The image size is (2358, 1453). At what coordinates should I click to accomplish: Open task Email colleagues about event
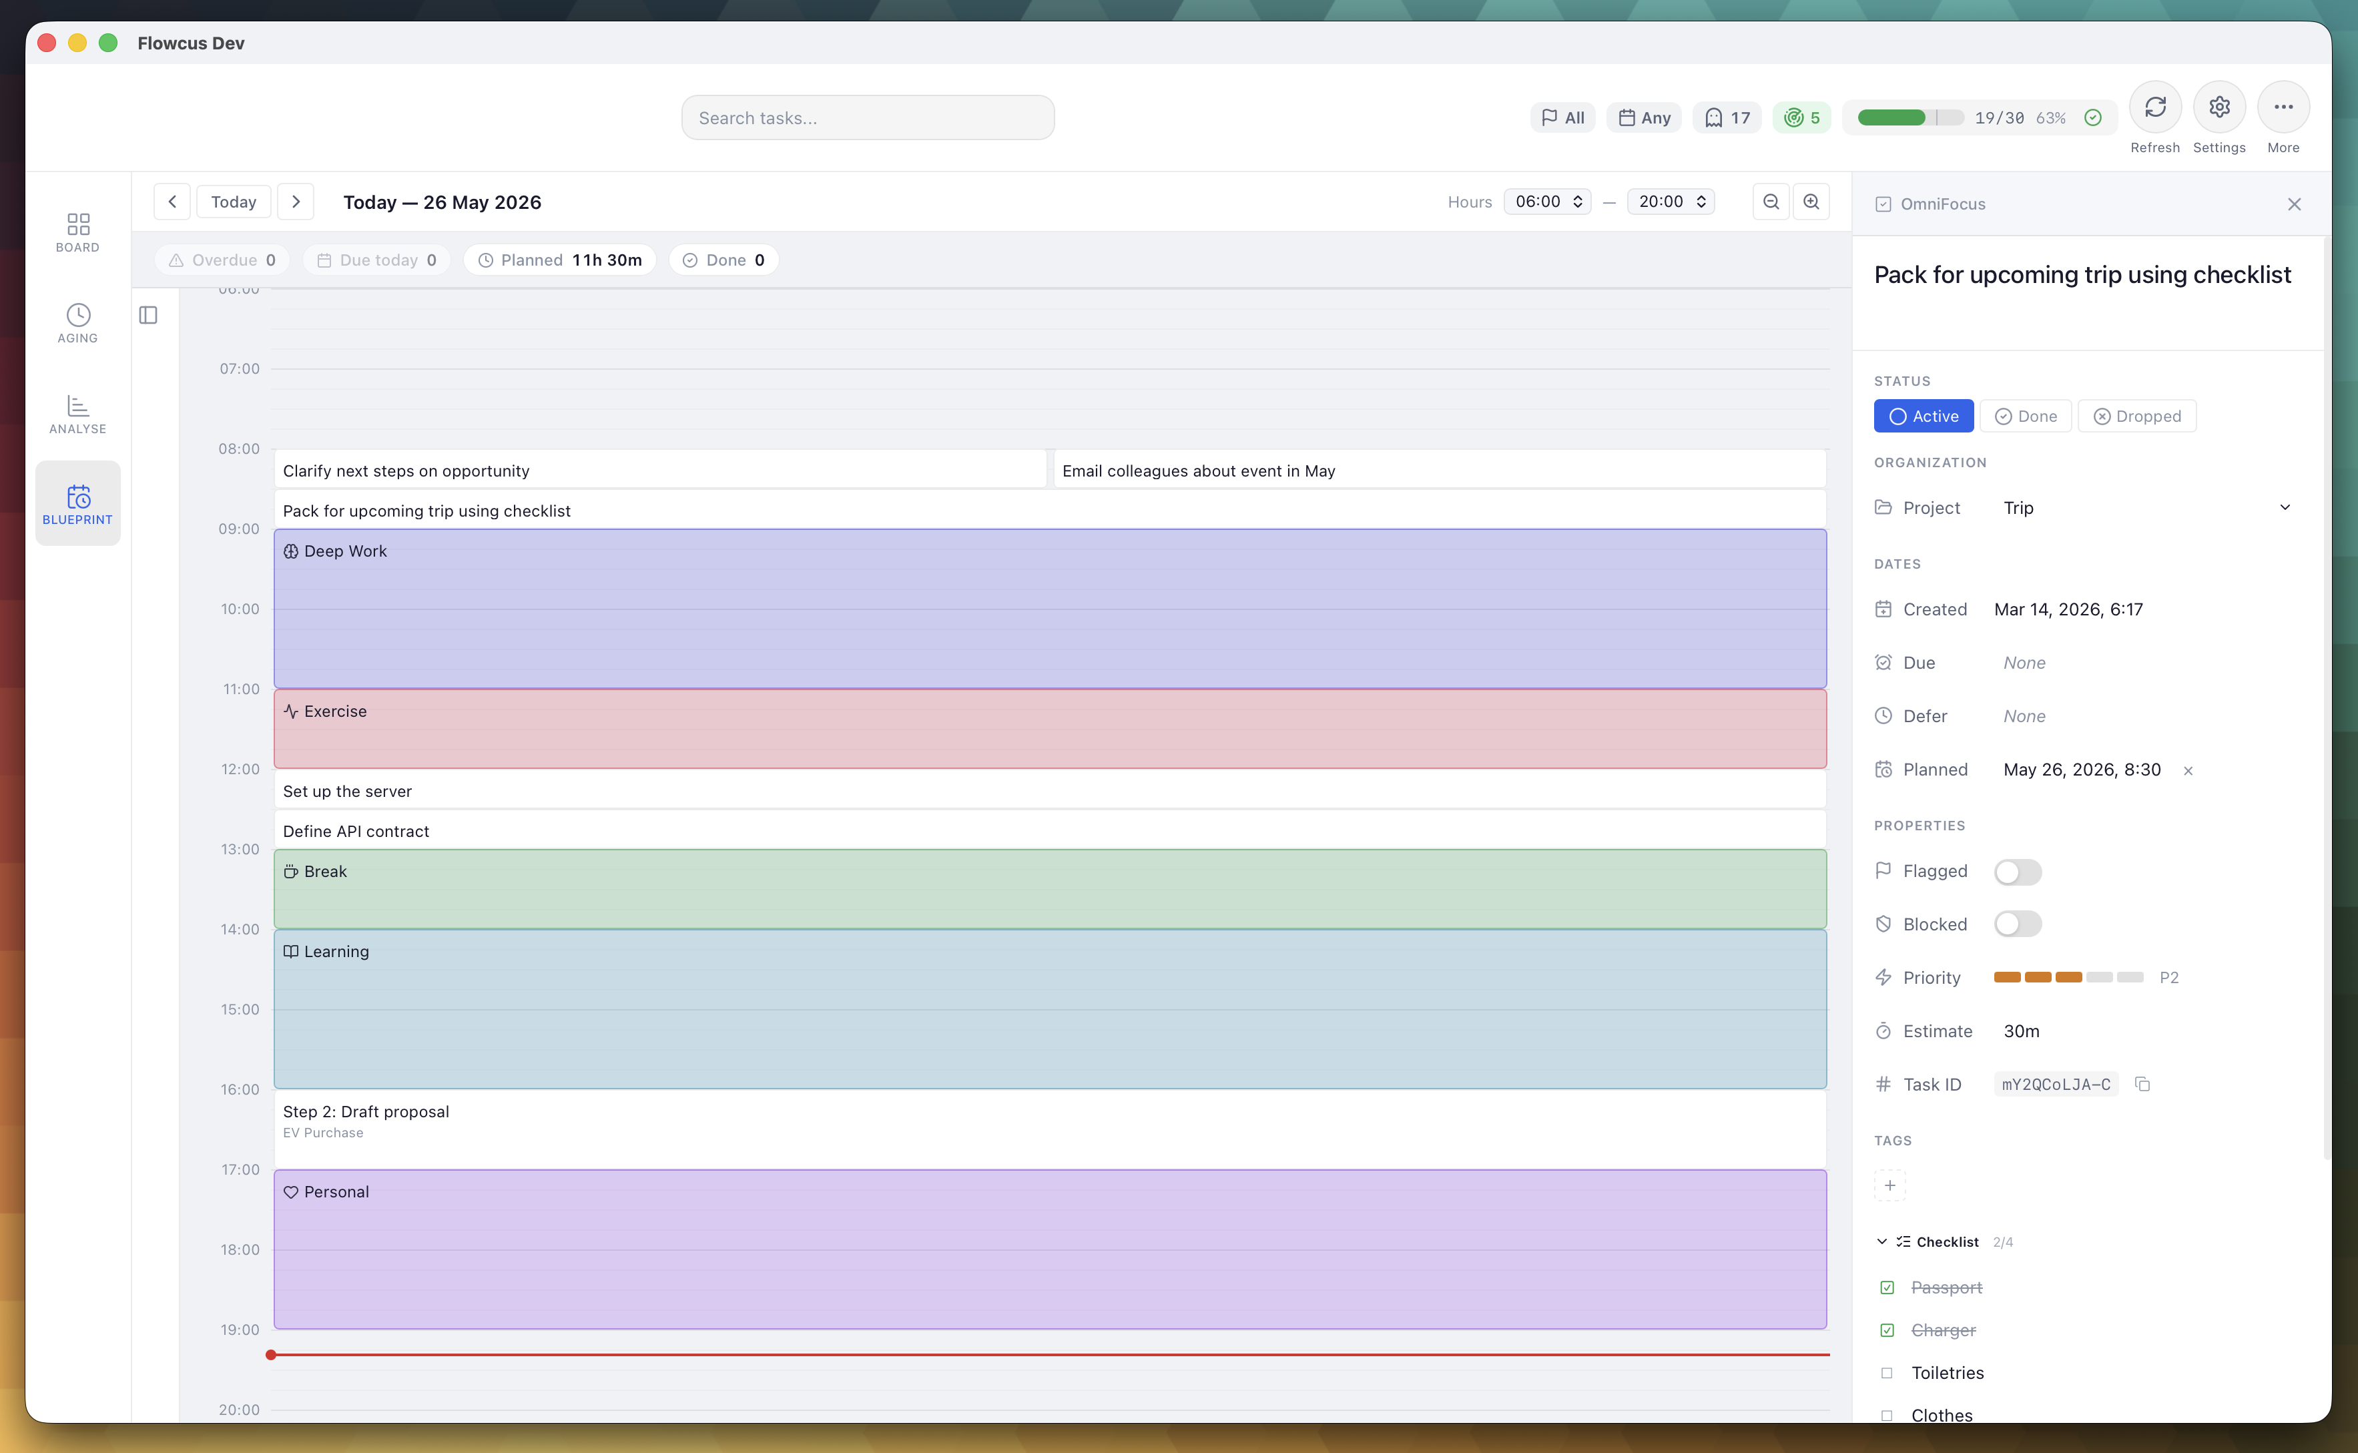click(1440, 470)
